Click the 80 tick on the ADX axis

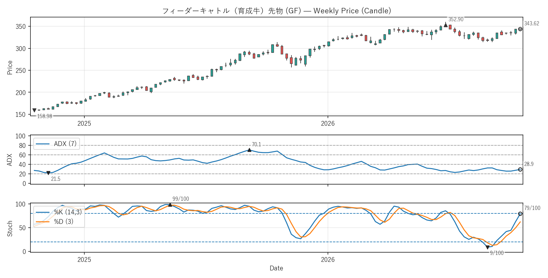point(23,146)
